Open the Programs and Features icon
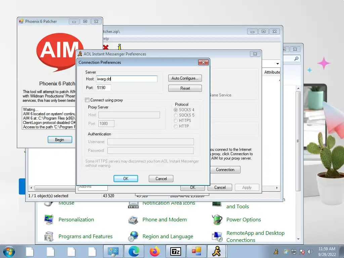The image size is (344, 258). pos(49,236)
